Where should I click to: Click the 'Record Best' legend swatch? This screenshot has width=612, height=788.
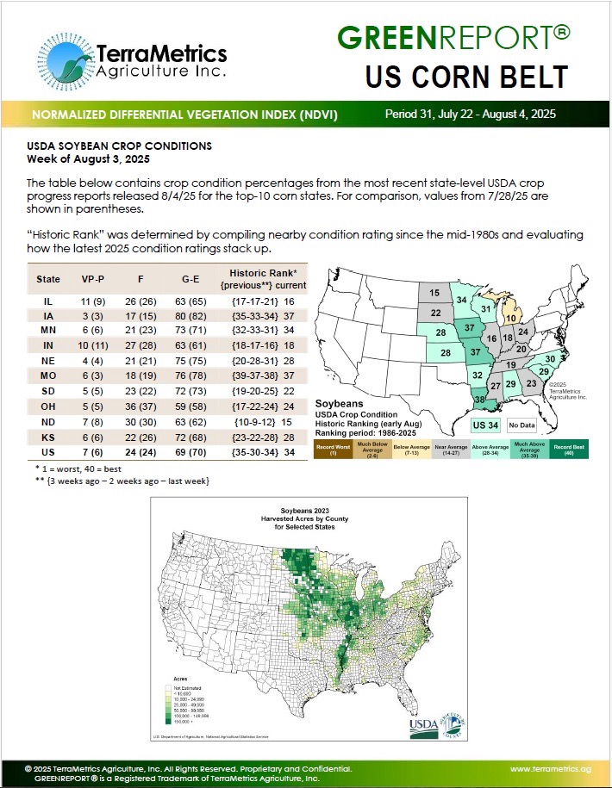pyautogui.click(x=570, y=450)
